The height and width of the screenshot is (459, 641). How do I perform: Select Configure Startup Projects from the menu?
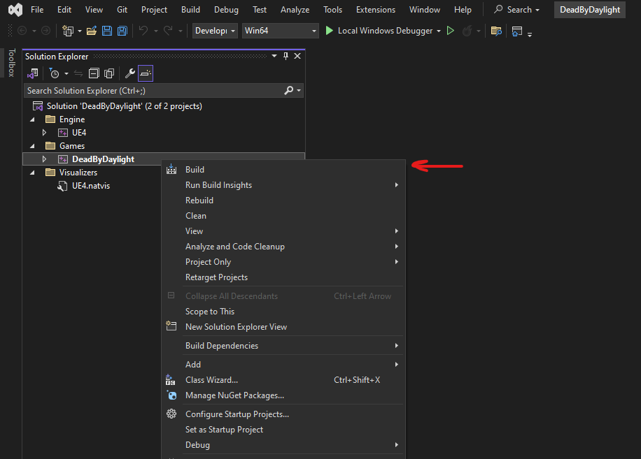(x=237, y=414)
